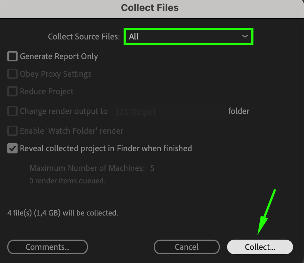Screen dimensions: 304x263
Task: Click the files will be collected summary text
Action: (63, 213)
